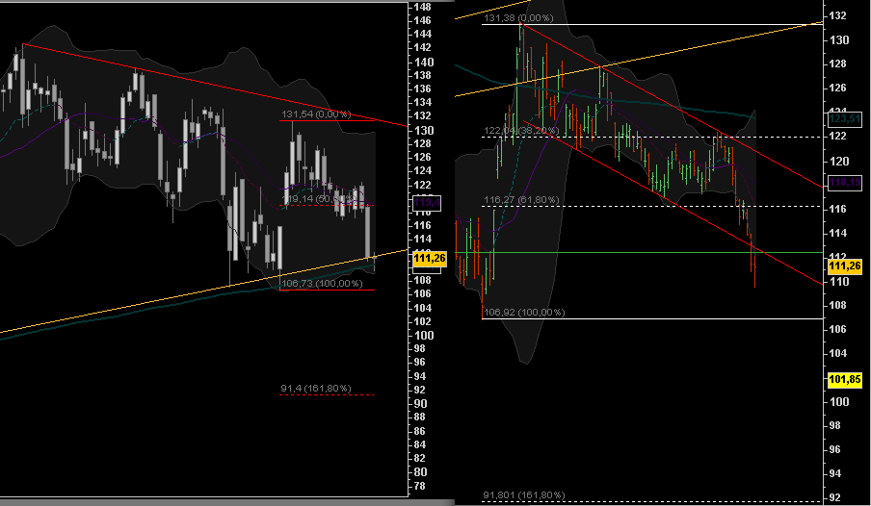Click the 78 mark on left price axis
Viewport: 871px width, 506px height.
click(418, 486)
